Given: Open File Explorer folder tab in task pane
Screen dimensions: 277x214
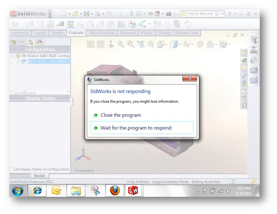Looking at the screenshot, I should coord(244,68).
